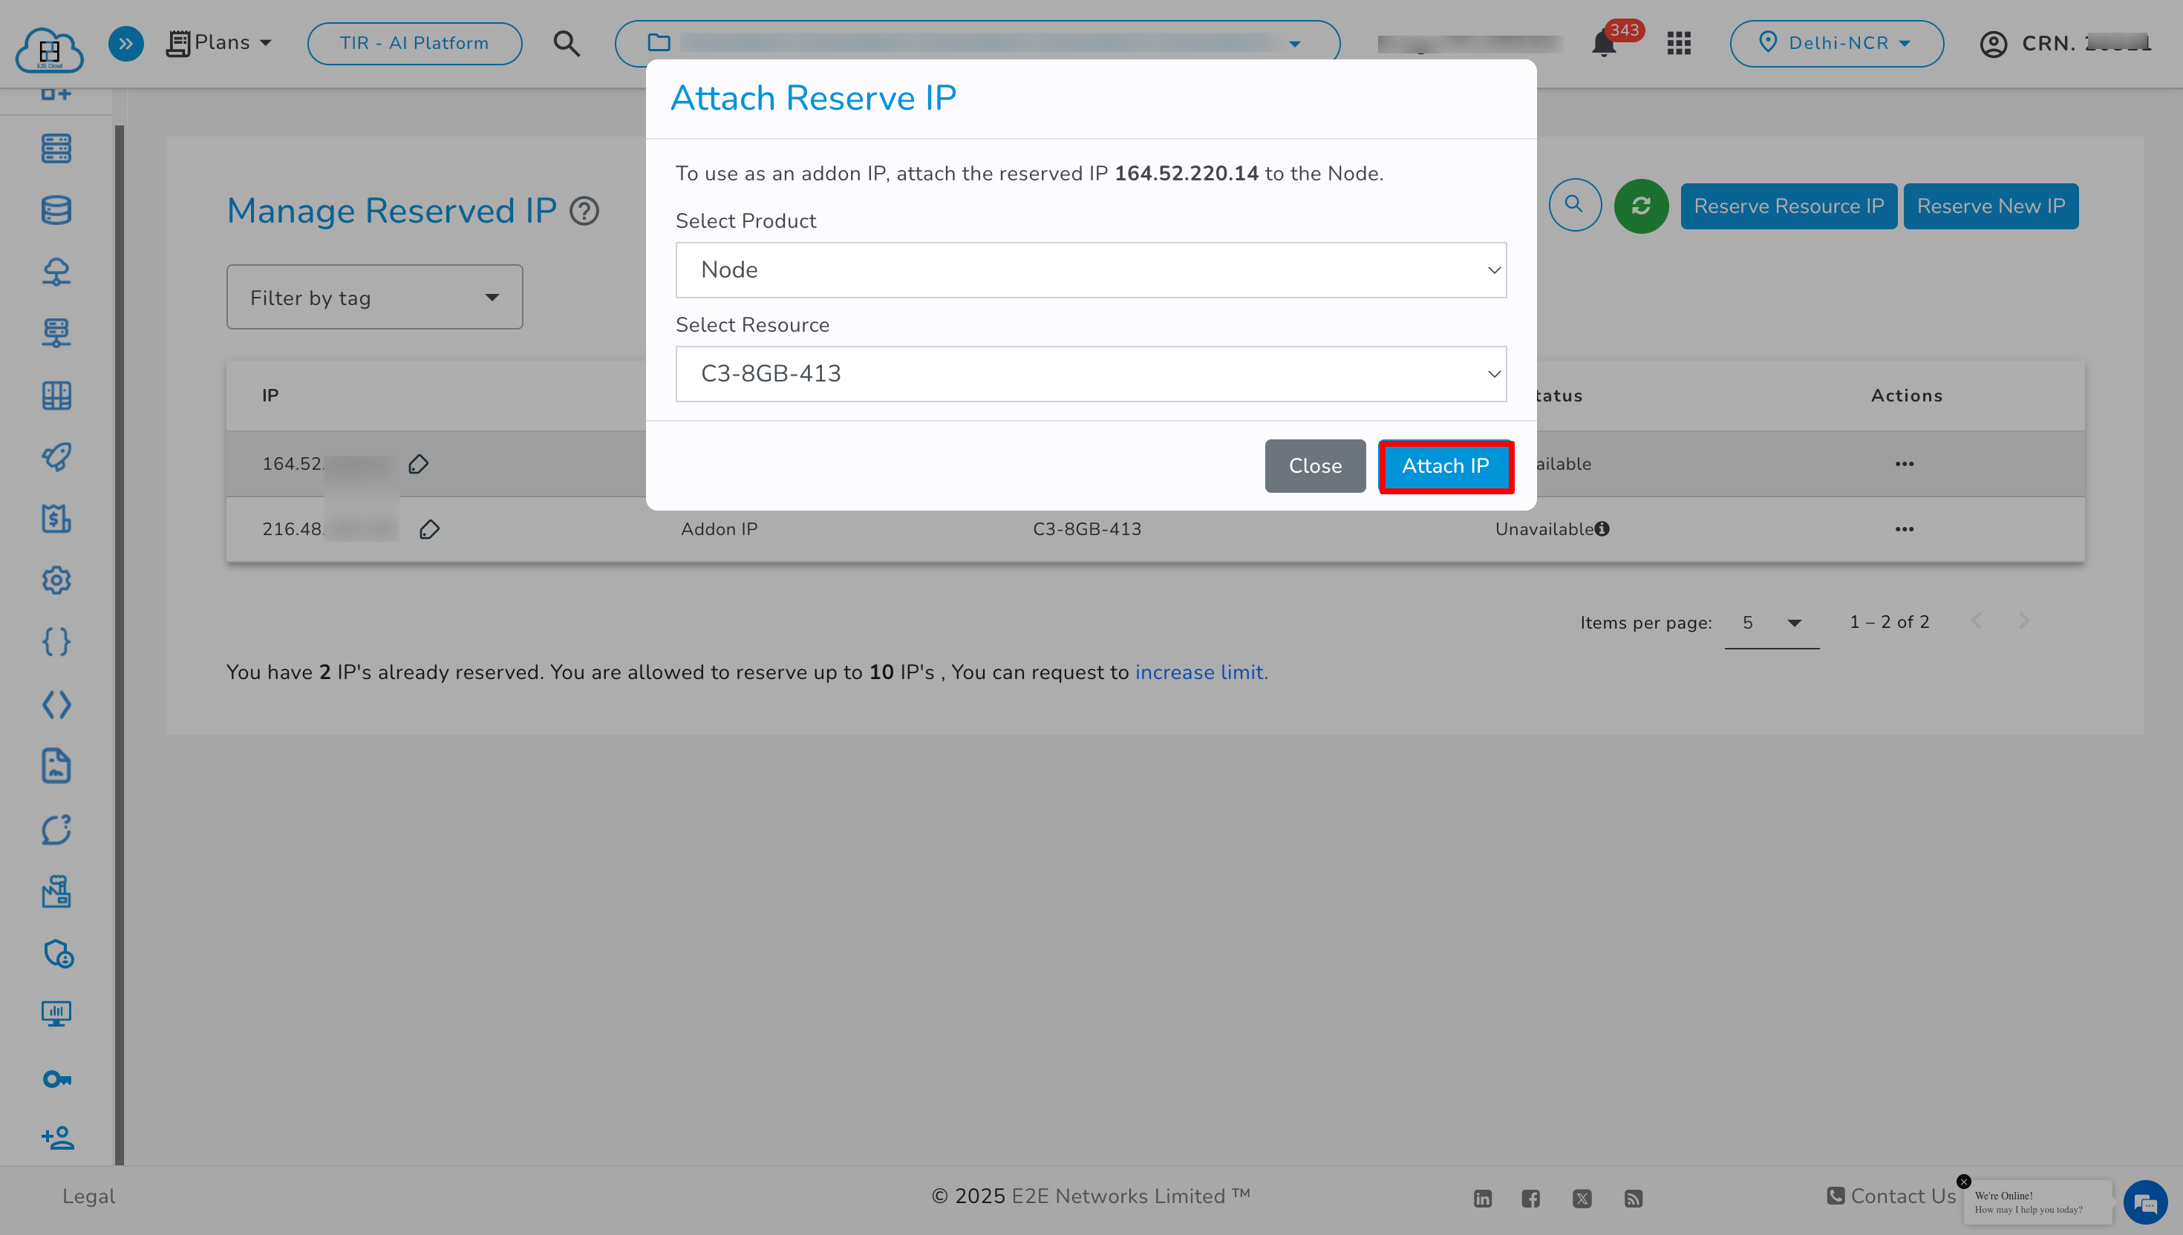This screenshot has width=2183, height=1235.
Task: Edit the tag for IP 164.52 via pencil icon
Action: click(418, 464)
